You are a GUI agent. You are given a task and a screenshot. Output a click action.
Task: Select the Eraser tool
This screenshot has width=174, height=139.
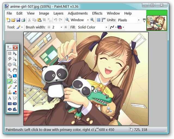15,81
